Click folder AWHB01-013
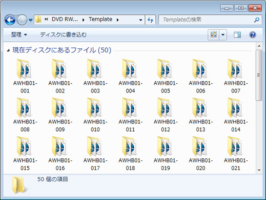This screenshot has height=200, width=266. (200, 115)
